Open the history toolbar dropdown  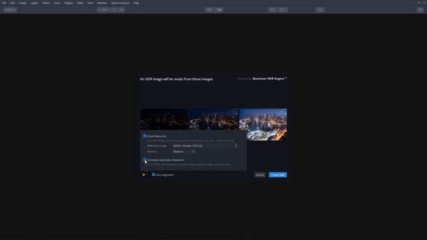tap(283, 10)
